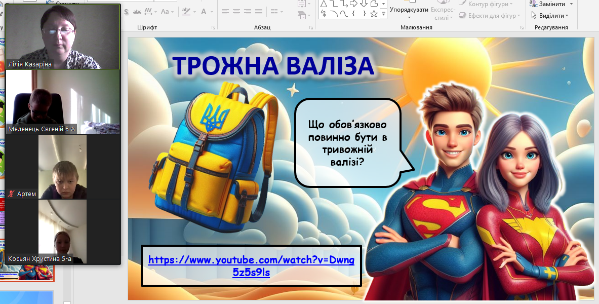Open convert to SmartArt option
Screen dimensions: 599x304
[x=304, y=15]
